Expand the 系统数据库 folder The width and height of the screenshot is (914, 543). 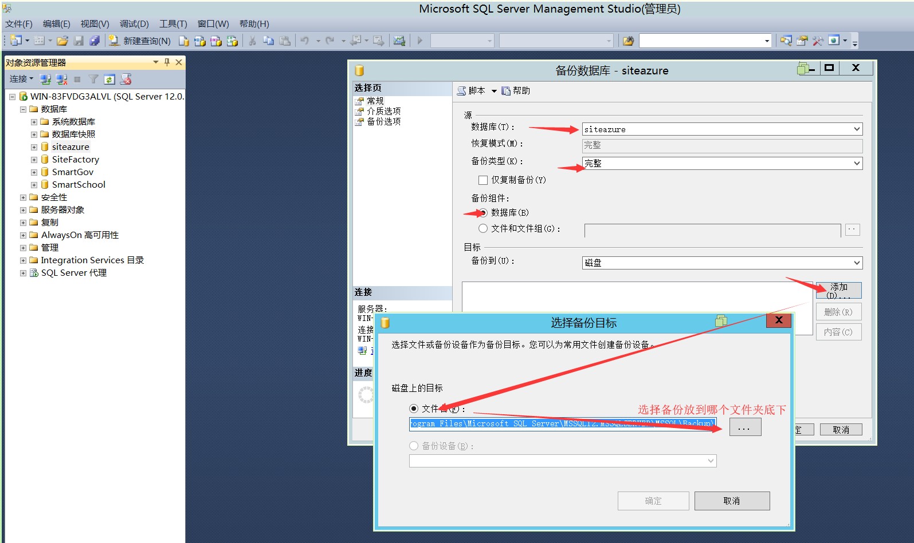34,122
